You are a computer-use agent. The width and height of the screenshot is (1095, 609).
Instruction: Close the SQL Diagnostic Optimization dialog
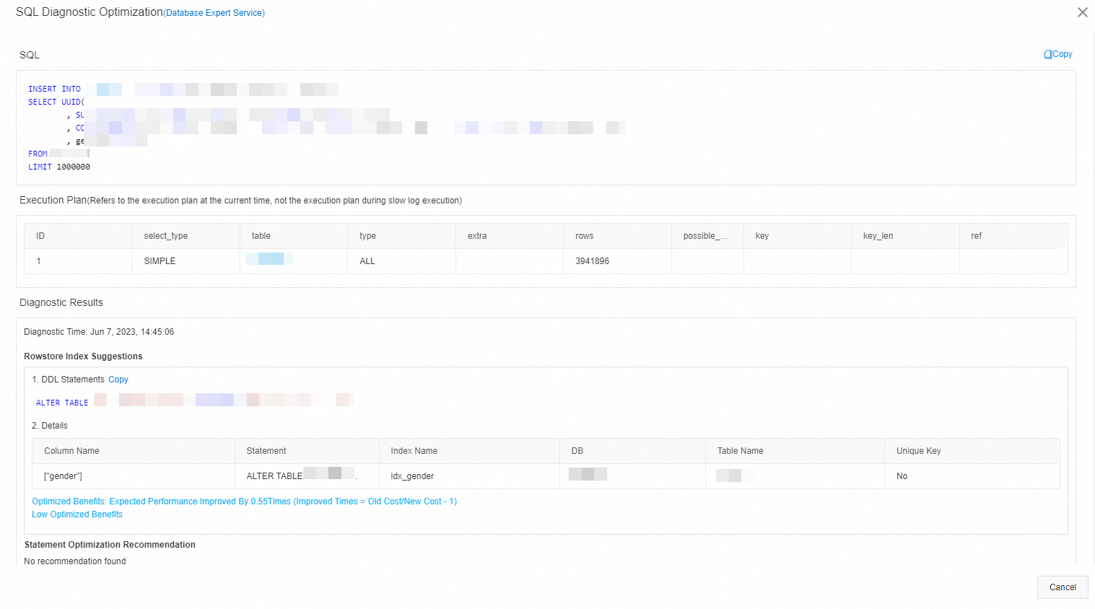(x=1082, y=12)
